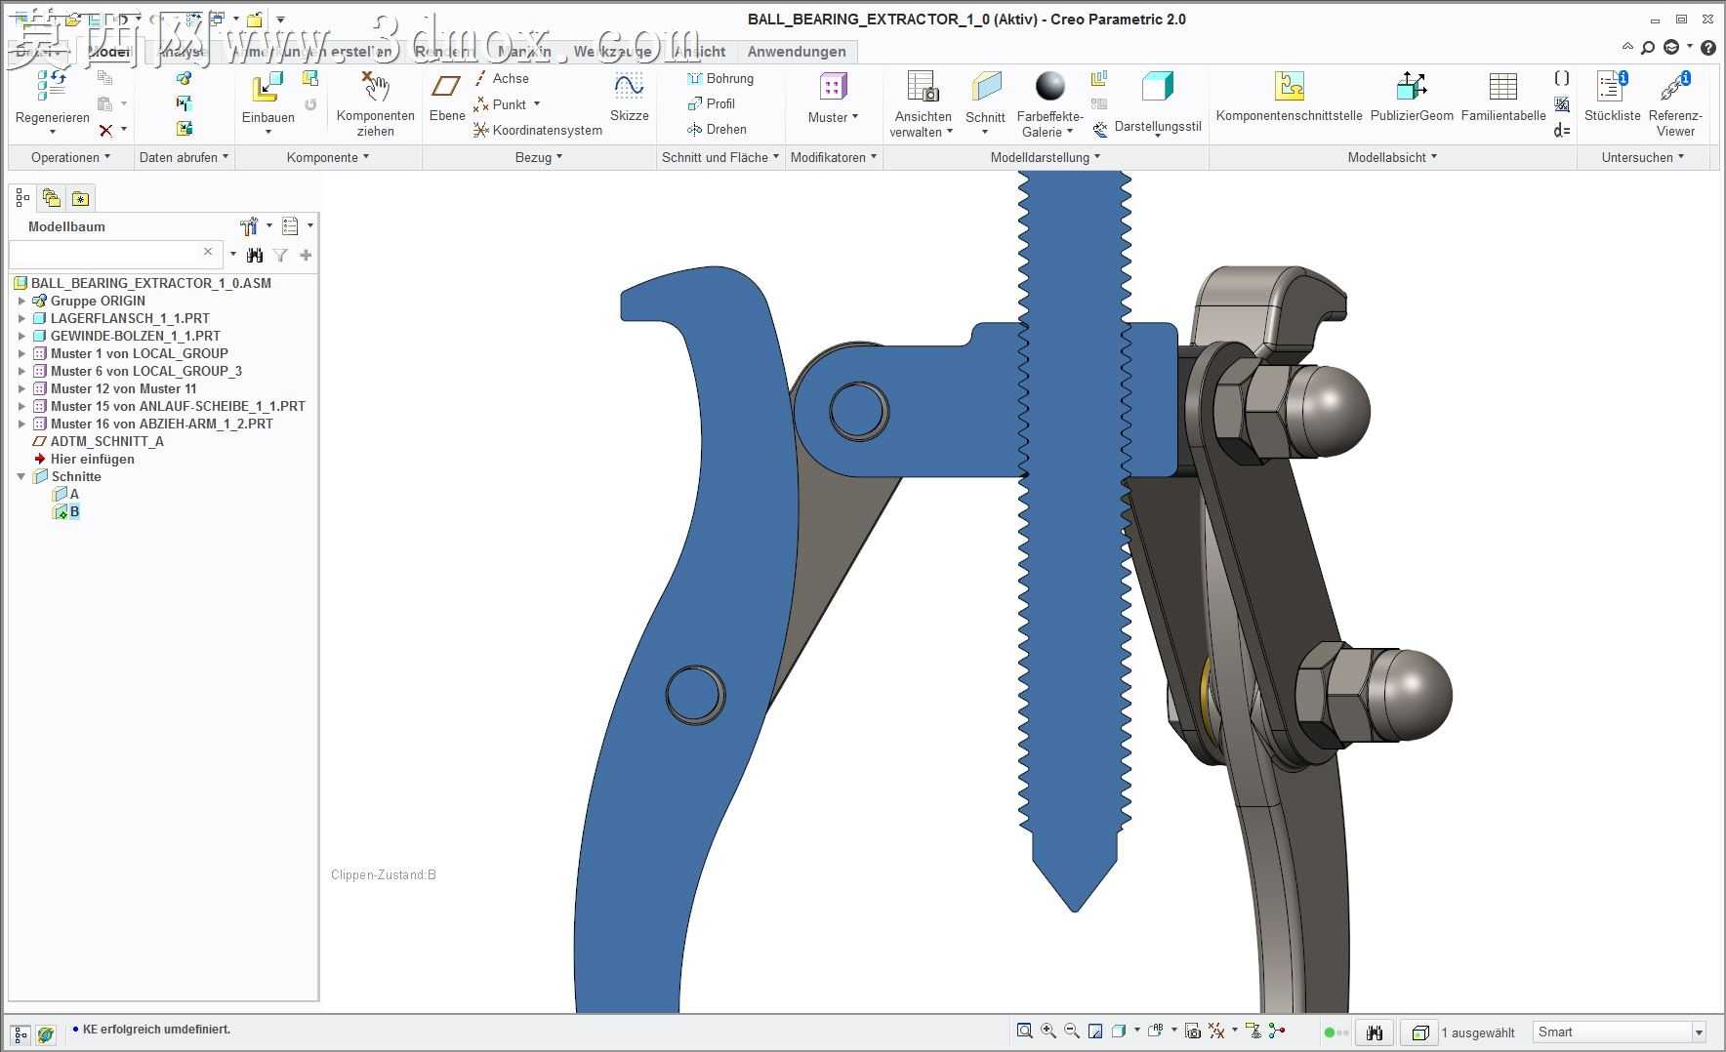Viewport: 1726px width, 1052px height.
Task: Click the Bohrung hole tool
Action: (x=720, y=78)
